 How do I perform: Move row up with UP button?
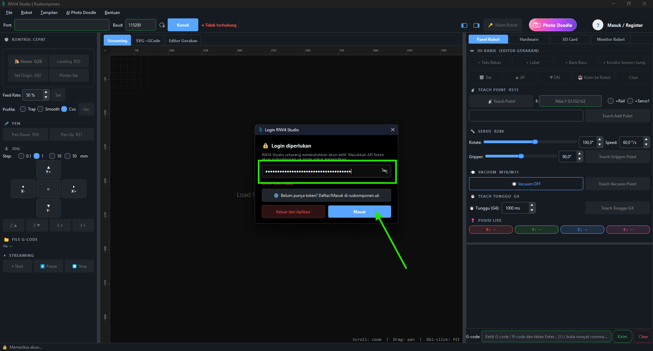click(520, 78)
